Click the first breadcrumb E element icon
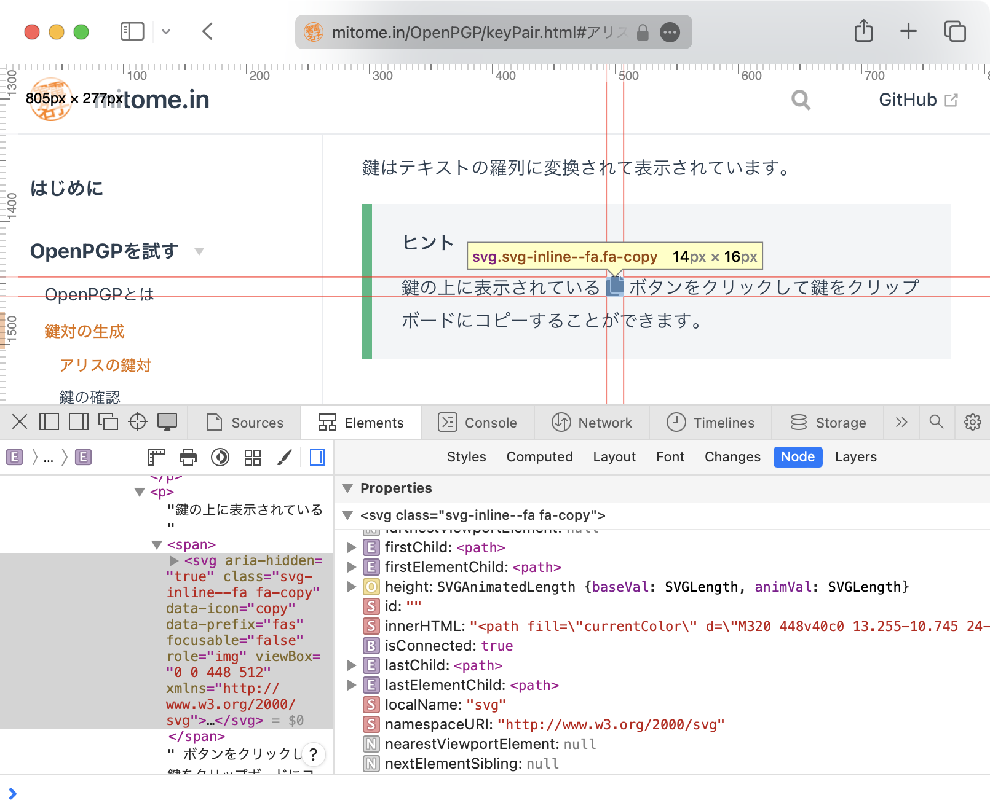The height and width of the screenshot is (811, 990). tap(15, 457)
